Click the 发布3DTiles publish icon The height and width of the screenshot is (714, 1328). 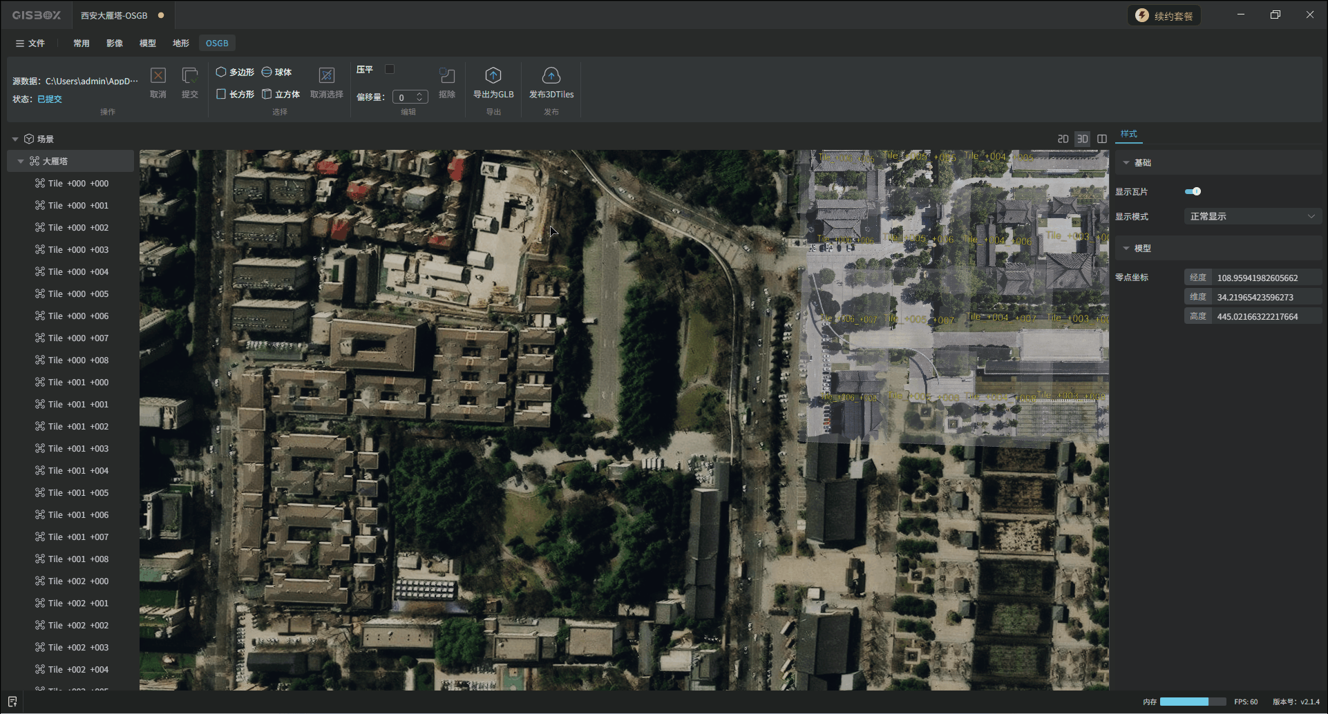tap(551, 76)
